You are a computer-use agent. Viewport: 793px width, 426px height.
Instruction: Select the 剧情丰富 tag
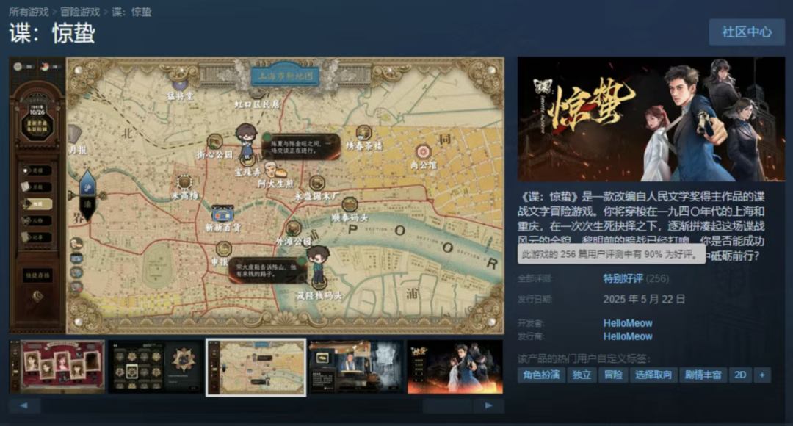pyautogui.click(x=703, y=375)
